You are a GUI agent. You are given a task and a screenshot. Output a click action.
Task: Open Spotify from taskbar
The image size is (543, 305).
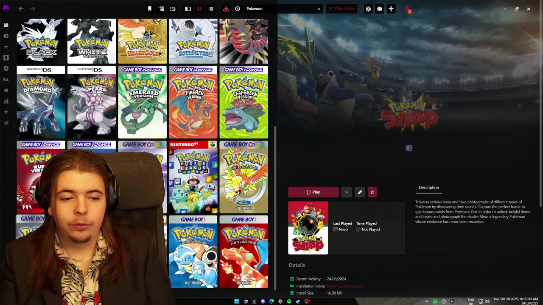pos(289,302)
